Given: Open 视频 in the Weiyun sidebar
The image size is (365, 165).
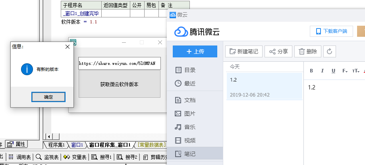Looking at the screenshot, I should point(185,140).
